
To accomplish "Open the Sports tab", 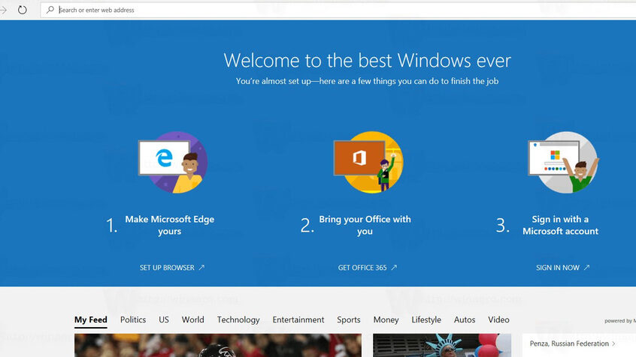I will coord(348,319).
